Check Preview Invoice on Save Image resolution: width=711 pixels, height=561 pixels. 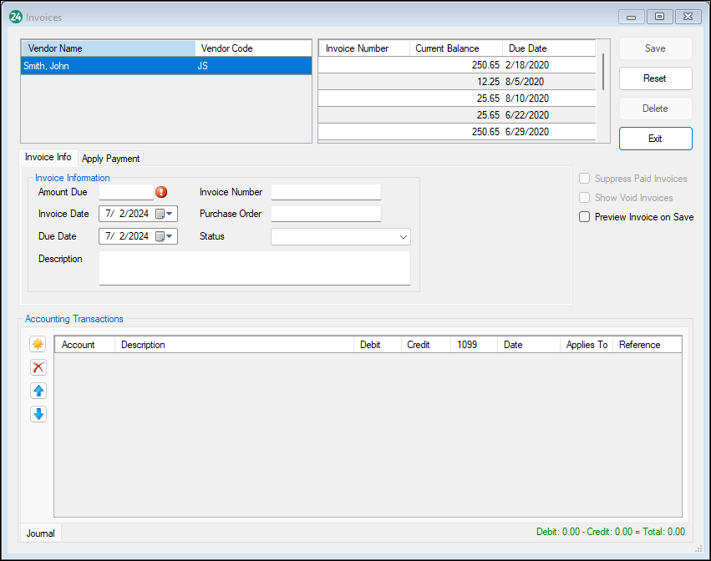click(x=584, y=216)
